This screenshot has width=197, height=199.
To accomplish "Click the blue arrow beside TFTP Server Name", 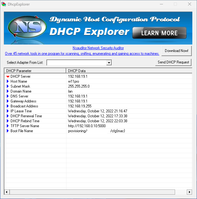I will click(x=8, y=126).
